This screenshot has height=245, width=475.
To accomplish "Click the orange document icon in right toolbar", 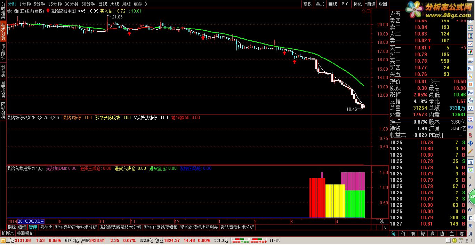I will (470, 85).
